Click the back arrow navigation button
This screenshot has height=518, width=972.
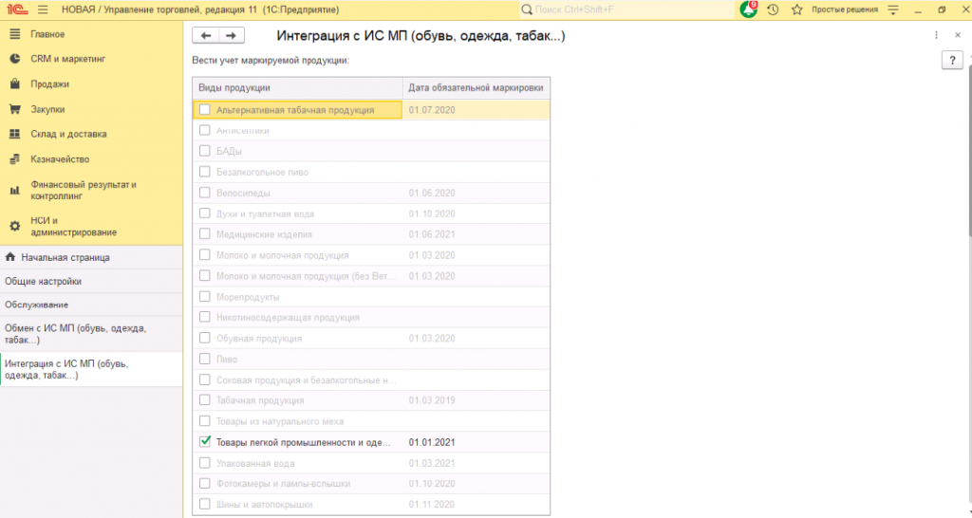[205, 35]
